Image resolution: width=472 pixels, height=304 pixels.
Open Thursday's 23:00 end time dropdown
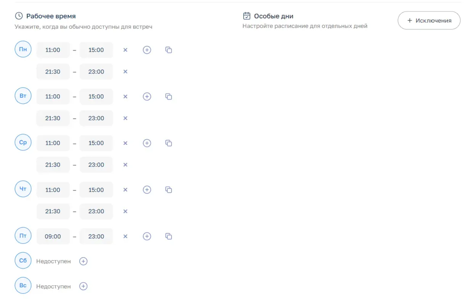coord(96,211)
